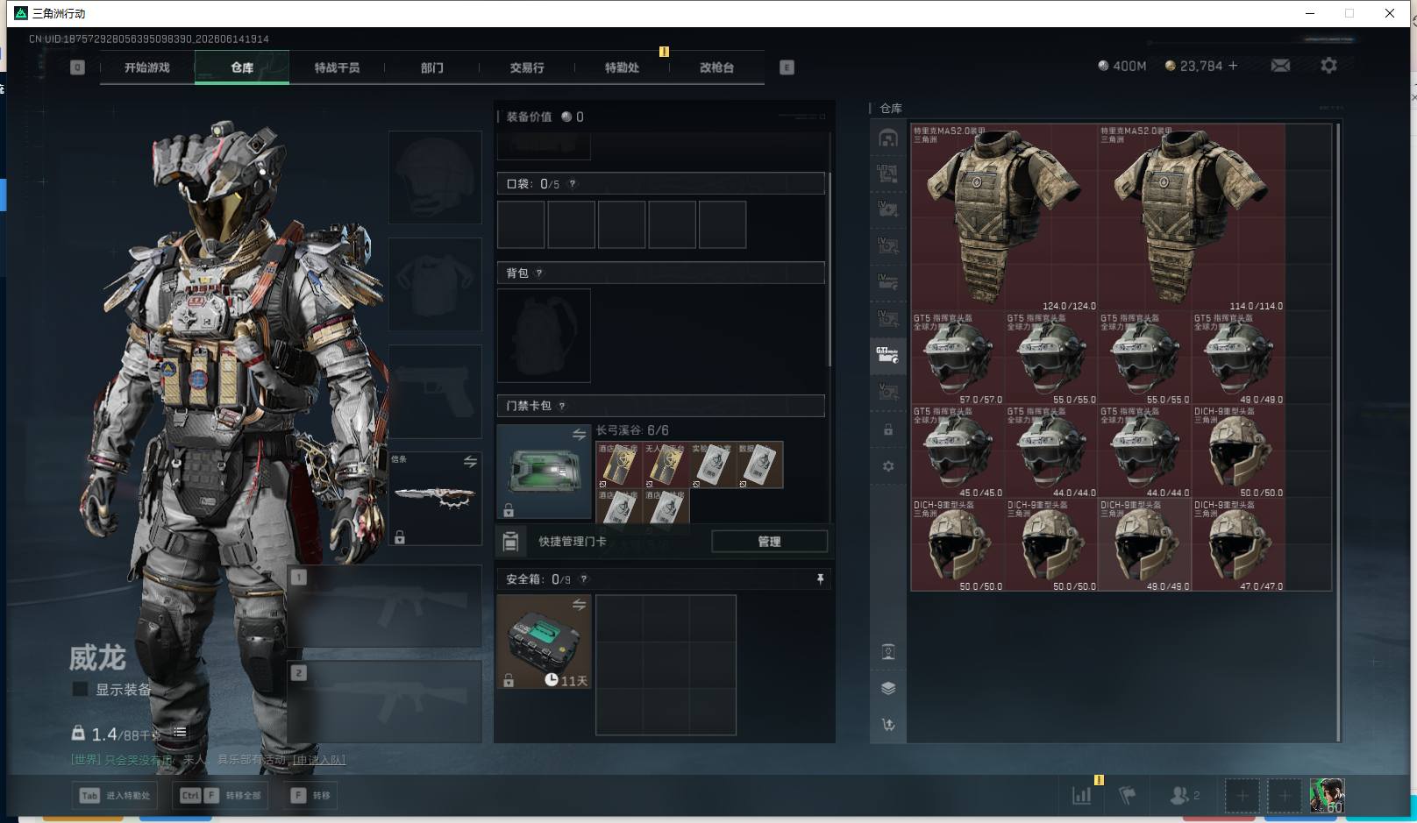Select the top all-items warehouse filter icon
The height and width of the screenshot is (823, 1417).
pyautogui.click(x=888, y=138)
